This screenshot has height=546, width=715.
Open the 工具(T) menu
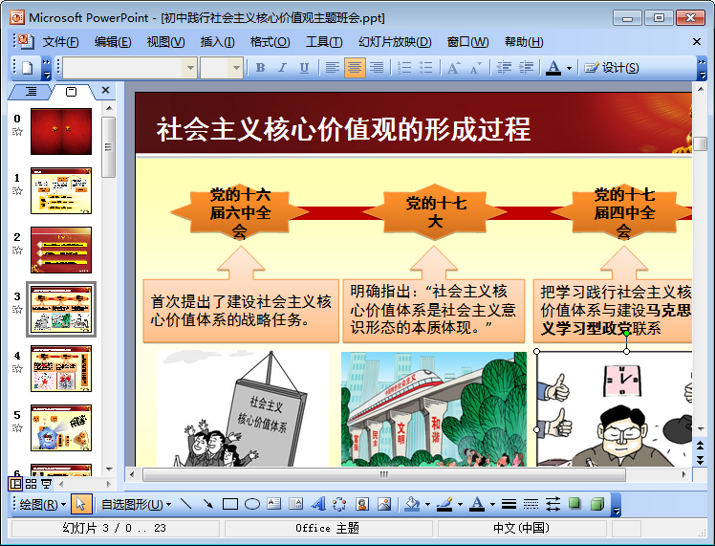[x=324, y=42]
